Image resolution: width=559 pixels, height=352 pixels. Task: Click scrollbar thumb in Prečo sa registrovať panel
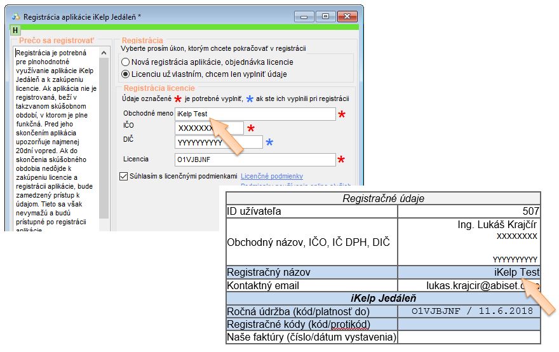tap(104, 138)
